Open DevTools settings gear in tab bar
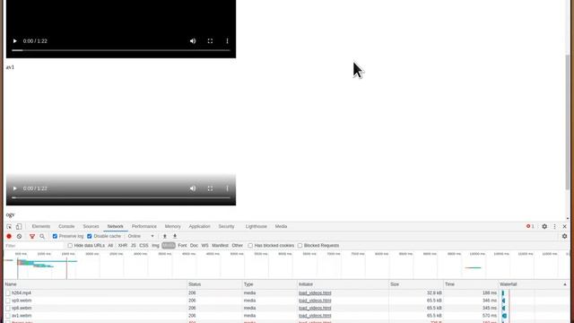 (544, 227)
